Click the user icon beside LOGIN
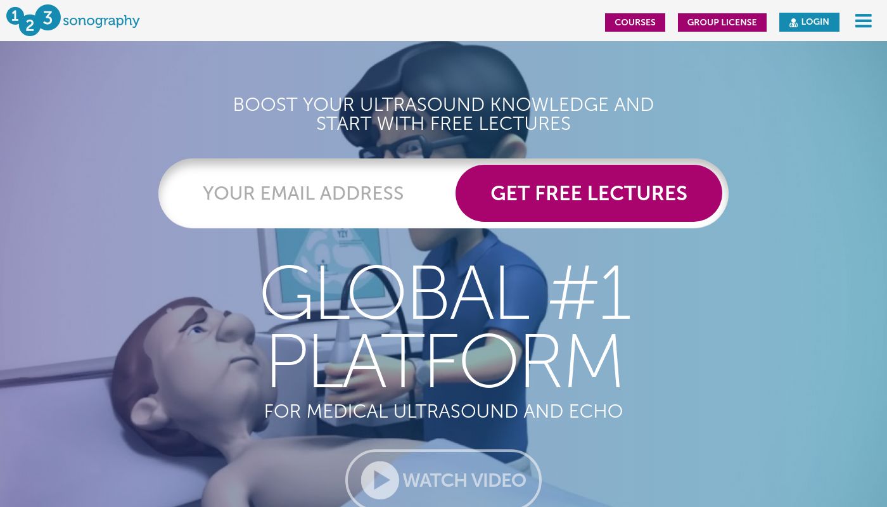This screenshot has height=507, width=887. 793,22
